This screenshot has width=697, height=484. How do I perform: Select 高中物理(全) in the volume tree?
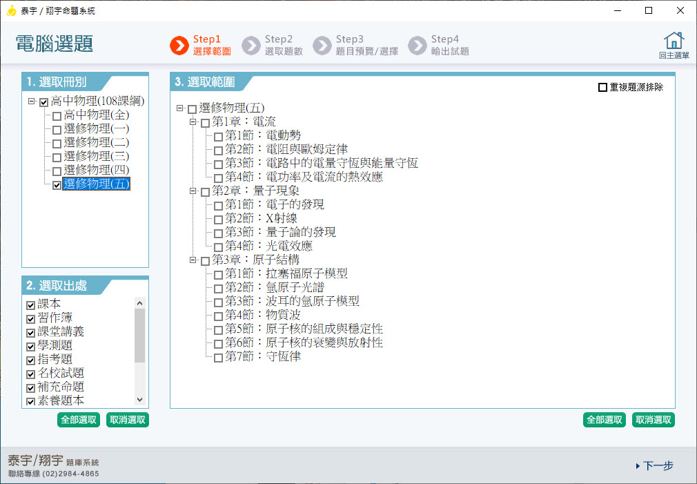(96, 115)
